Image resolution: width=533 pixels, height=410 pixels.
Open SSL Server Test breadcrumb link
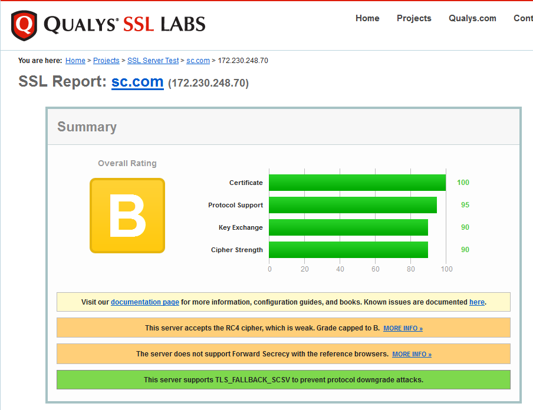point(153,61)
